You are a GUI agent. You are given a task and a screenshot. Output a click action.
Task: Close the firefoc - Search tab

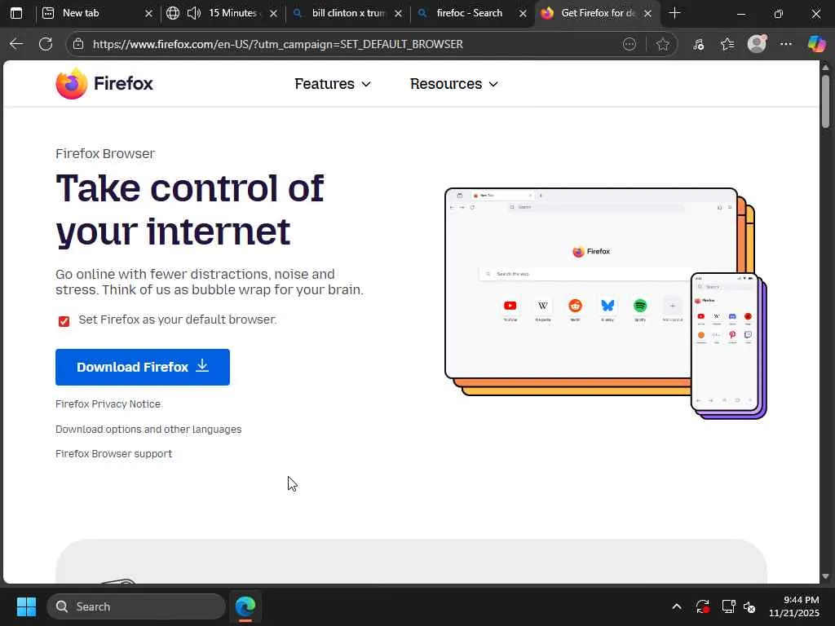[x=523, y=13]
